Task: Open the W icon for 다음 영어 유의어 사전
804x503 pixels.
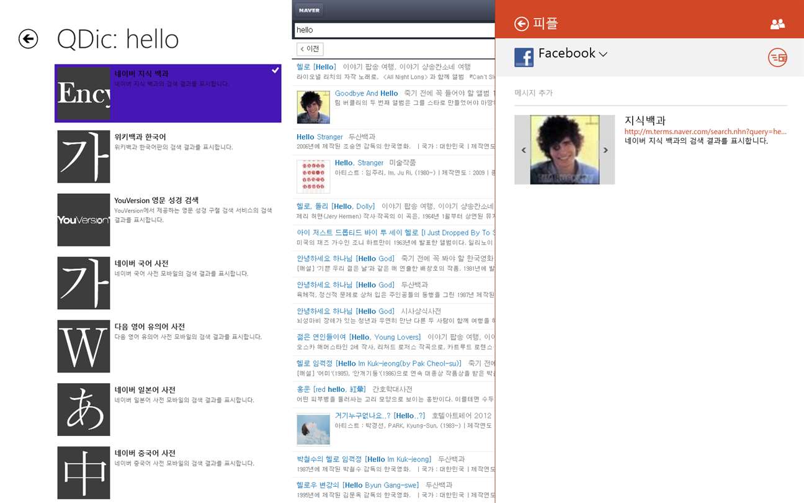Action: (x=84, y=347)
